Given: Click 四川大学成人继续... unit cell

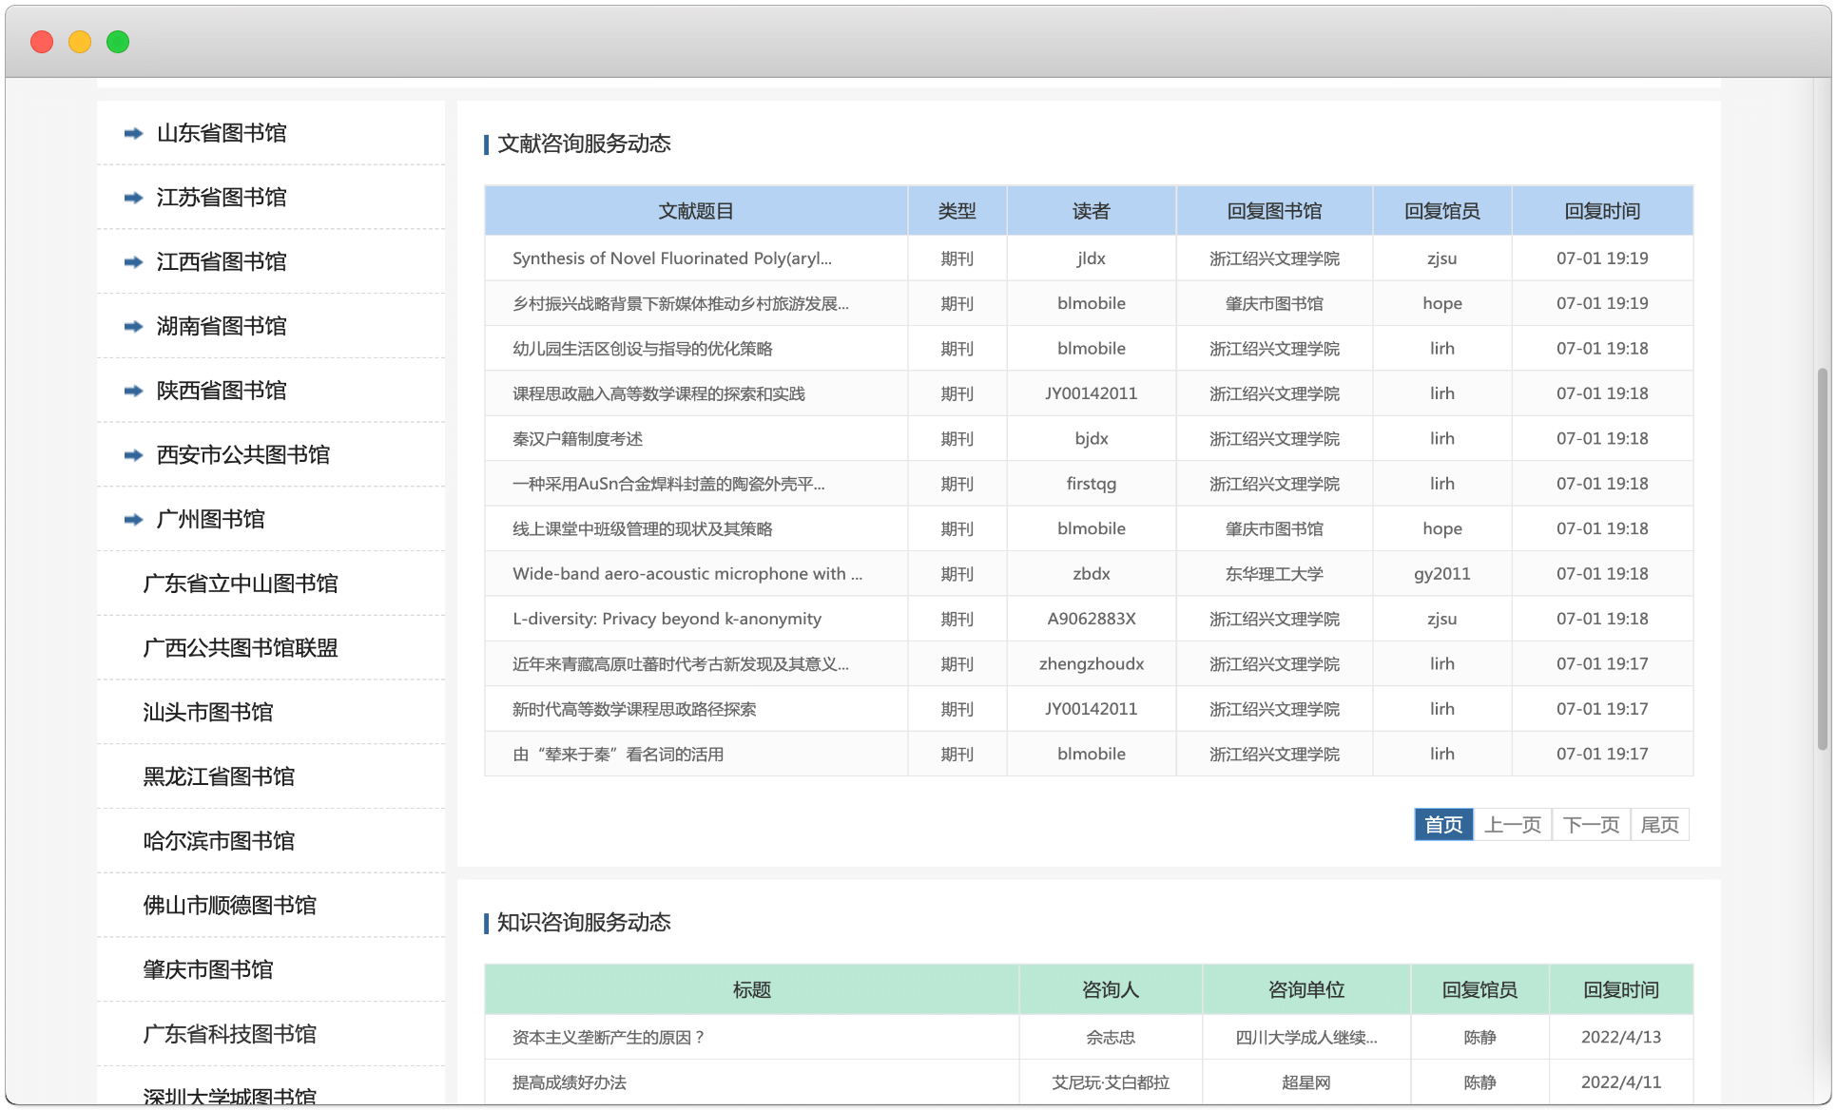Looking at the screenshot, I should point(1306,1038).
